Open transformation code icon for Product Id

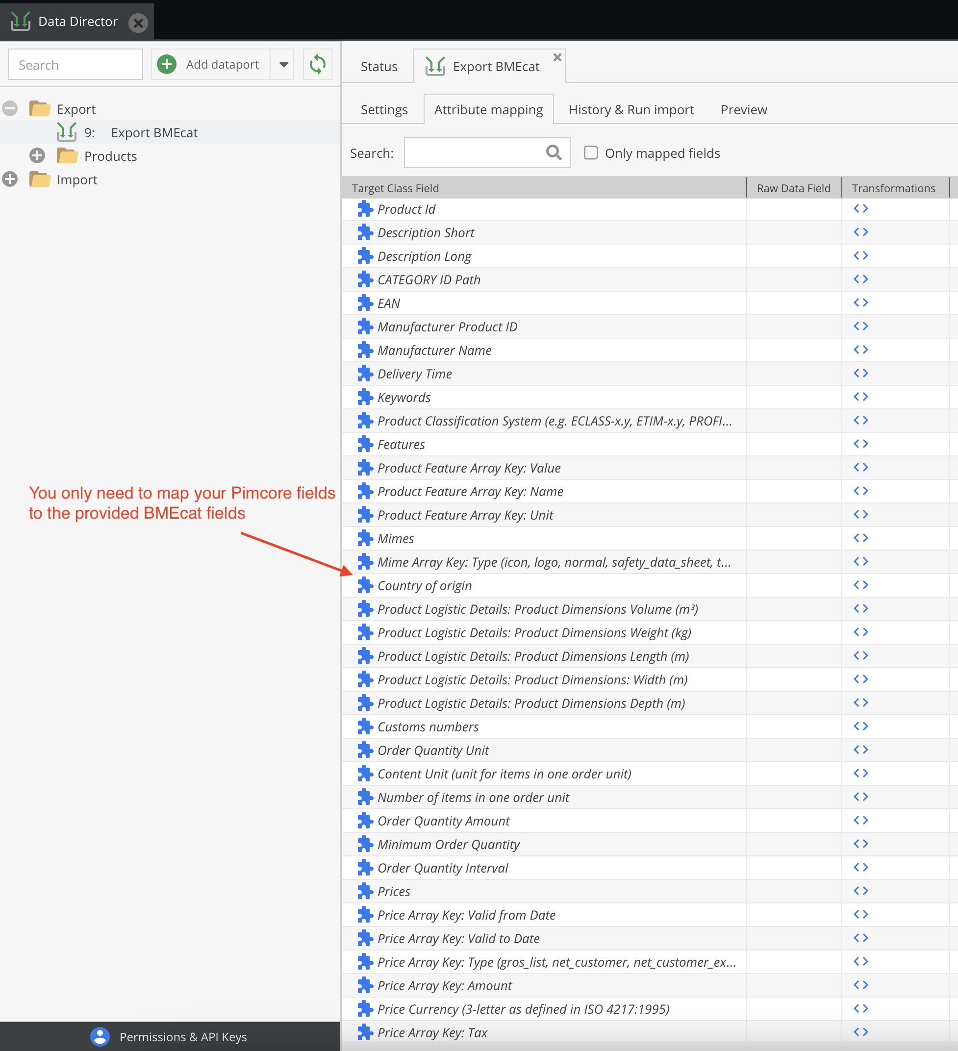pyautogui.click(x=860, y=208)
